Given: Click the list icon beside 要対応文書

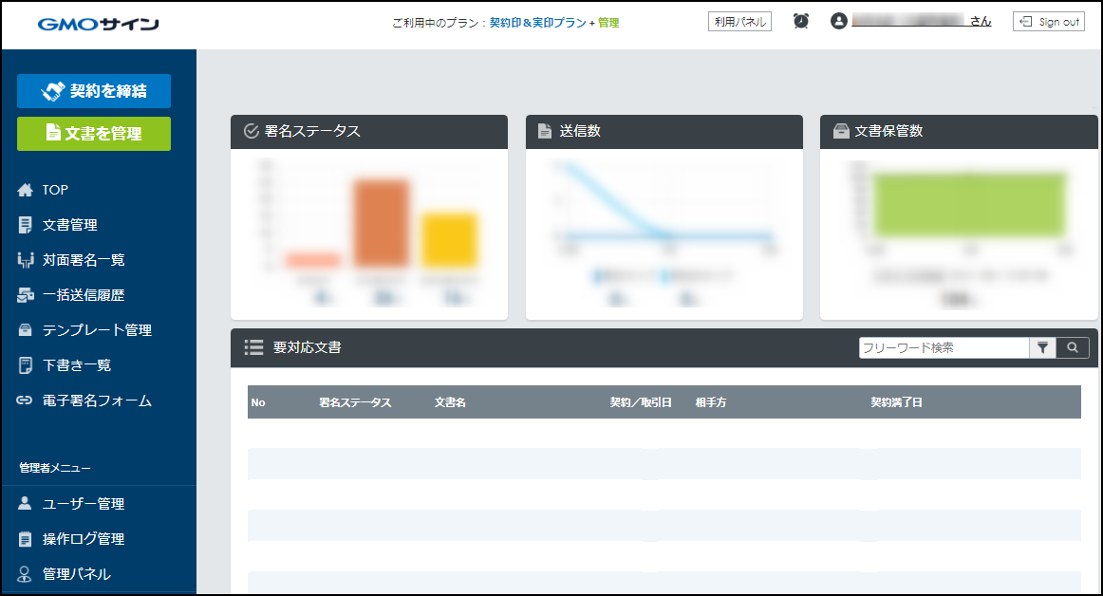Looking at the screenshot, I should (x=253, y=347).
